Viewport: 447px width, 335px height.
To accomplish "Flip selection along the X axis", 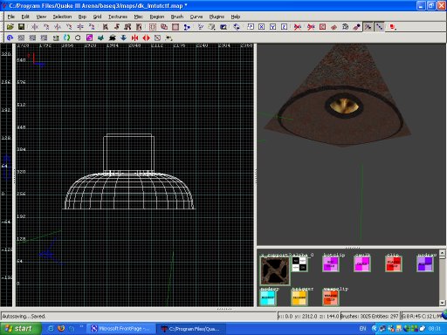I will 35,27.
